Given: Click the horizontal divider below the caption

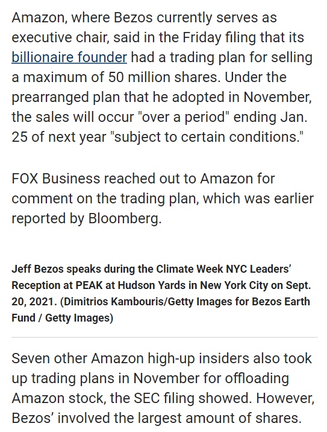Looking at the screenshot, I should click(164, 337).
